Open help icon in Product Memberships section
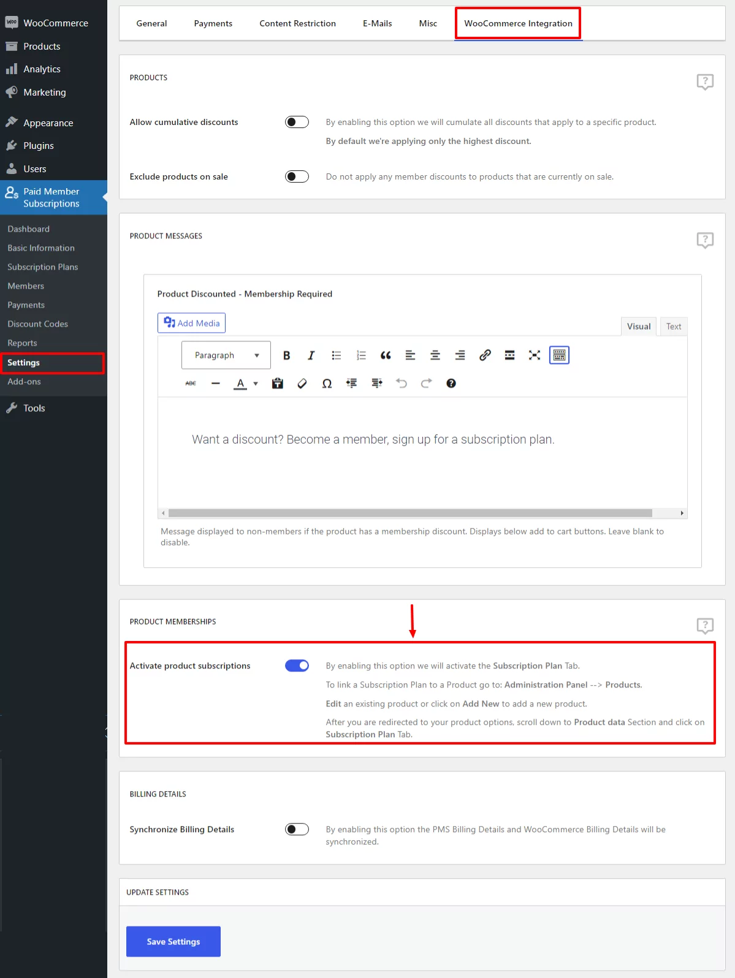The height and width of the screenshot is (978, 735). [x=705, y=626]
